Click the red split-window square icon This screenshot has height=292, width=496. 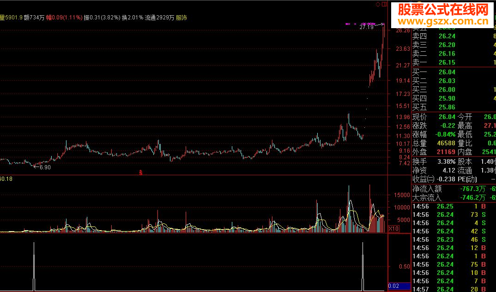(384, 4)
